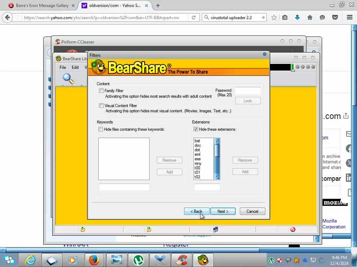Click Add under Extensions
The image size is (357, 267).
pos(245,172)
